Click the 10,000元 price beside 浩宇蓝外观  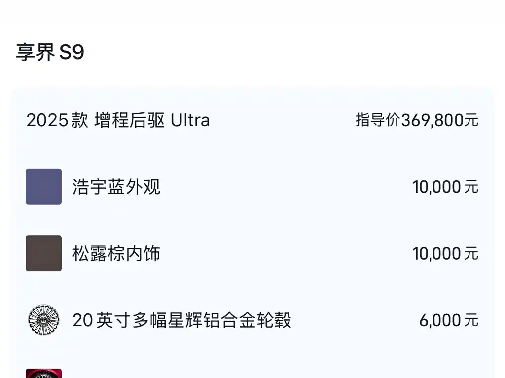tap(445, 187)
